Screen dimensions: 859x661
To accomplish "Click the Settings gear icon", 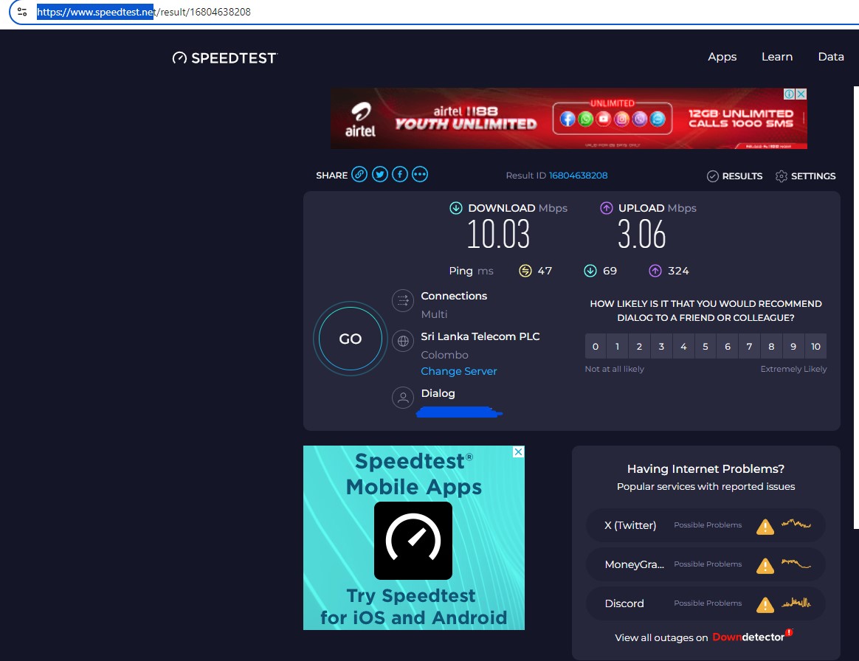I will coord(782,176).
